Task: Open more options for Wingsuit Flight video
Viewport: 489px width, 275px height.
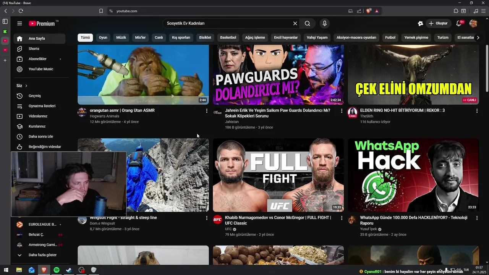Action: [207, 218]
